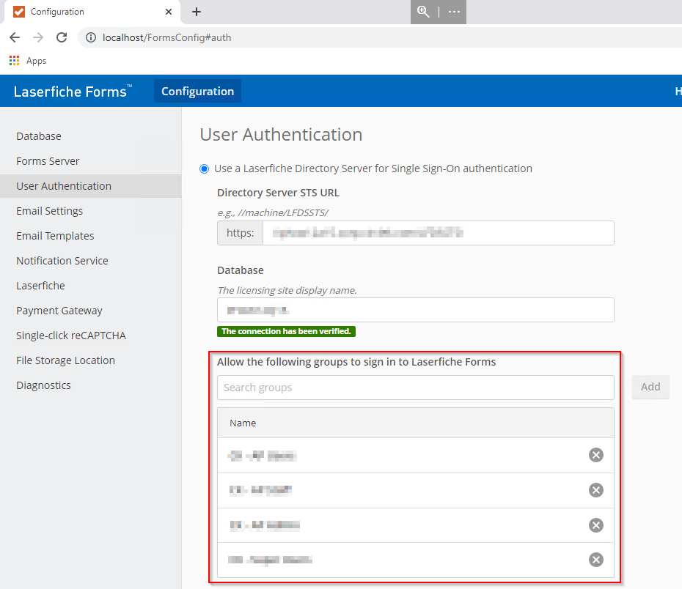
Task: Open the Laserfiche sidebar section
Action: (x=90, y=286)
